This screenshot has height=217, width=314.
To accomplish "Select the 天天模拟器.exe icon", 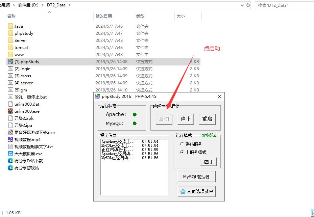I will click(x=10, y=154).
